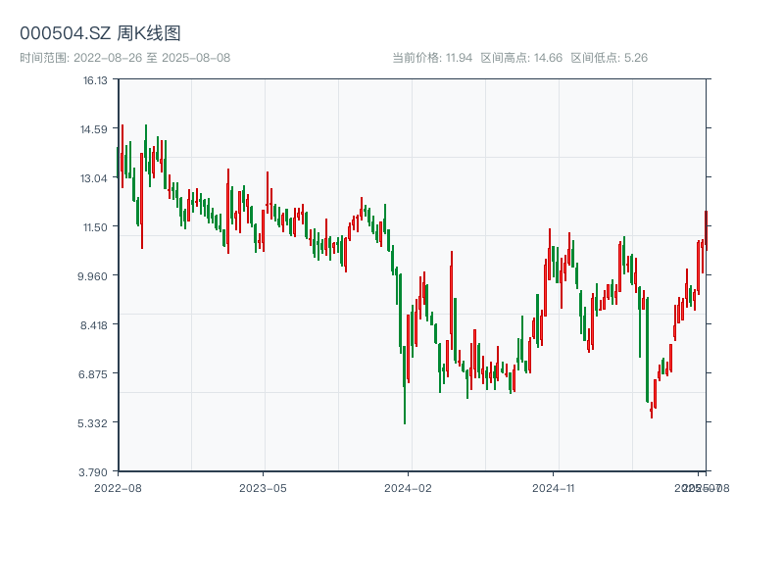Viewport: 784px width, 588px height.
Task: Click the 16.13 y-axis label
Action: [95, 80]
